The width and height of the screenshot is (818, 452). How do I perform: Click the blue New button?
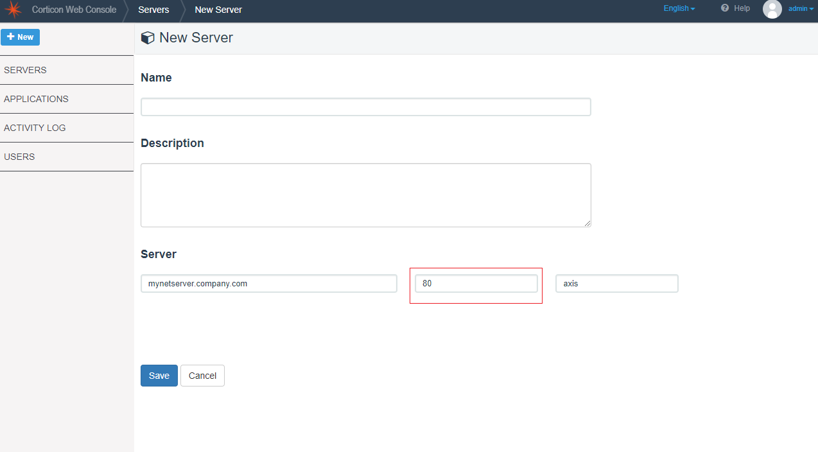[x=20, y=37]
